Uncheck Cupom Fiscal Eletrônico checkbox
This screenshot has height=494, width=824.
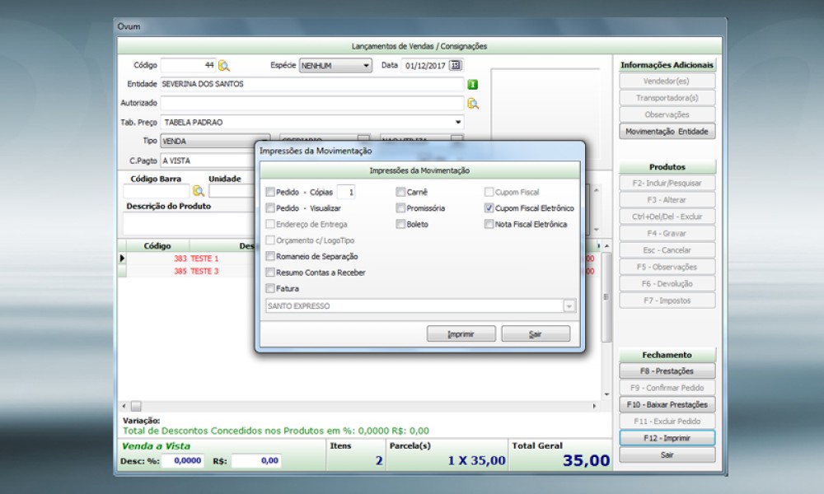pos(489,208)
